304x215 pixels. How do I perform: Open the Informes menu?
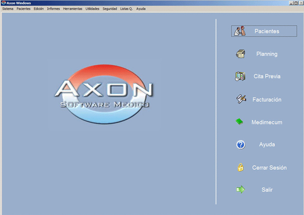pos(53,9)
